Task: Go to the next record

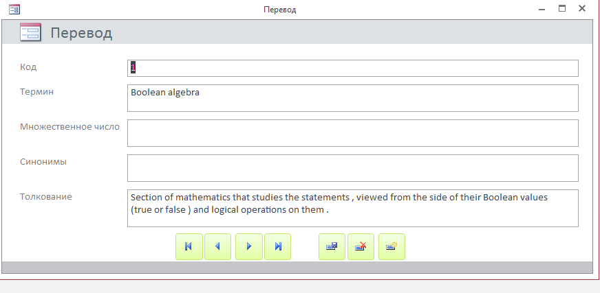Action: [249, 247]
